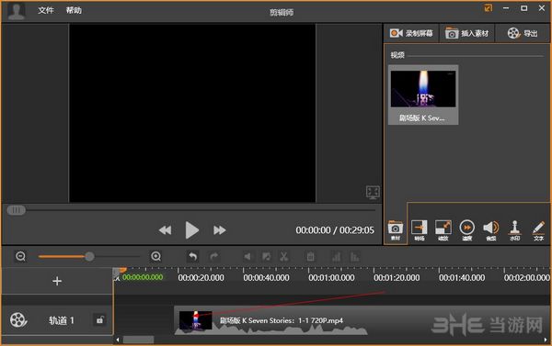Open the audio speaker tab

coord(491,230)
